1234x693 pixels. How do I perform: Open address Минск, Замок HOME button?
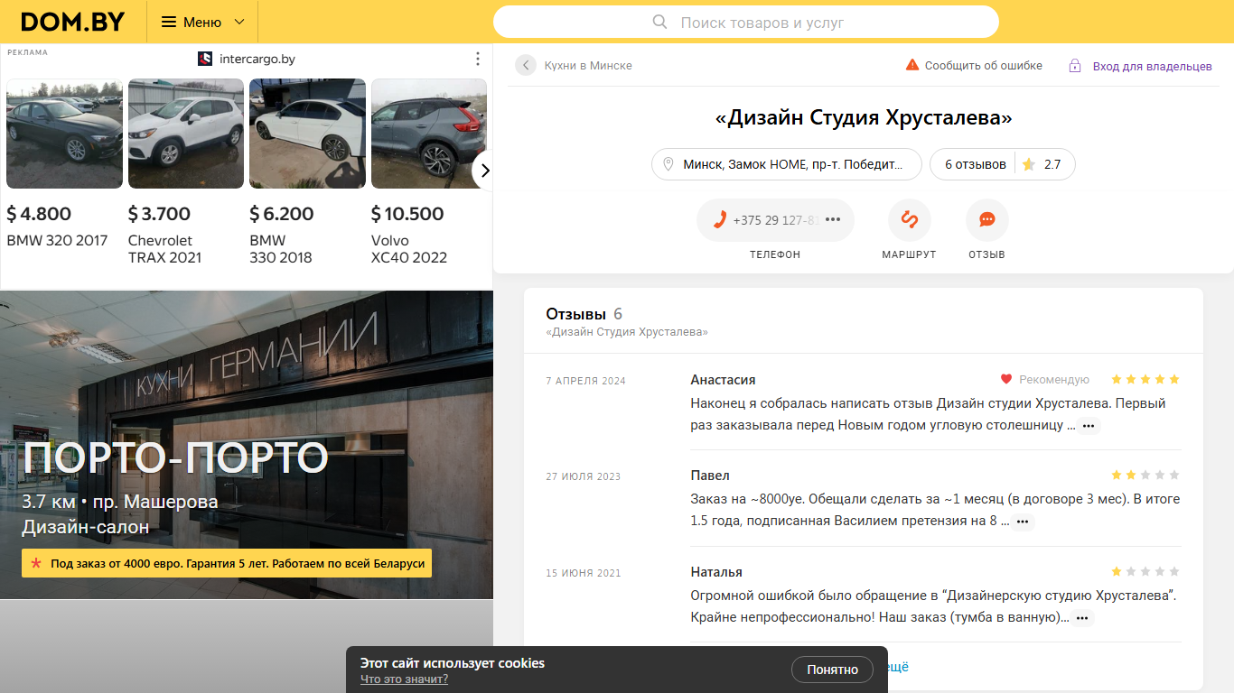pyautogui.click(x=787, y=164)
